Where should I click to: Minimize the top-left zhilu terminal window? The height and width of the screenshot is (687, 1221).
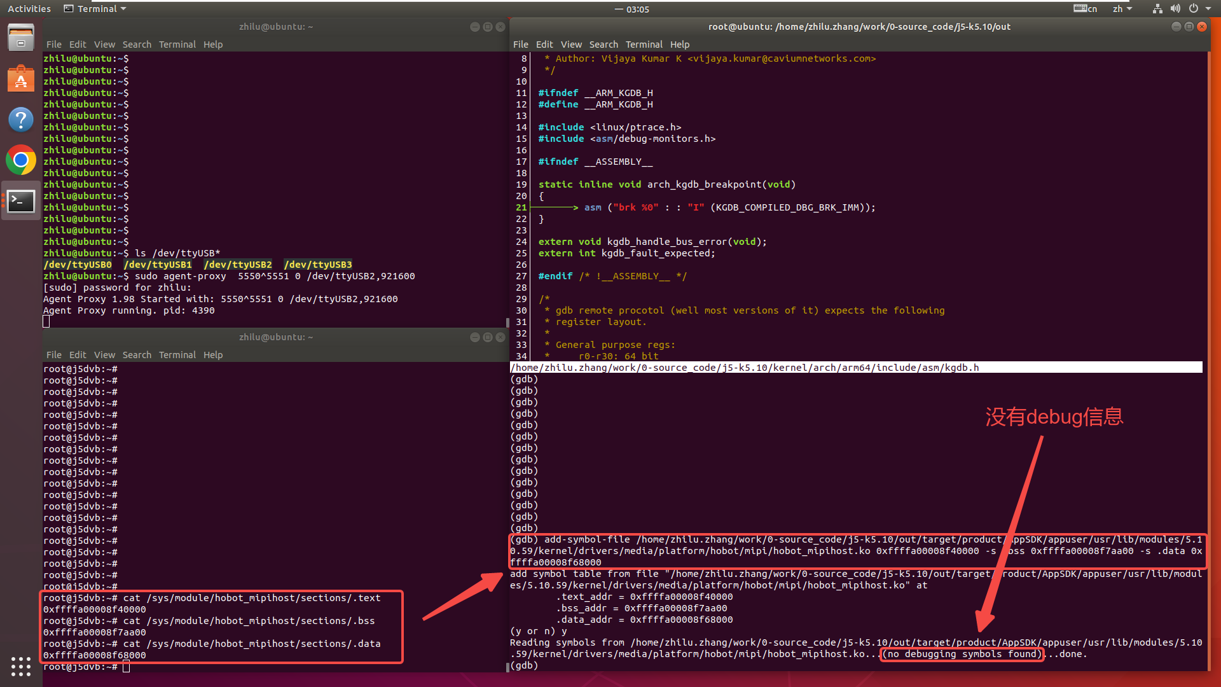pyautogui.click(x=474, y=27)
